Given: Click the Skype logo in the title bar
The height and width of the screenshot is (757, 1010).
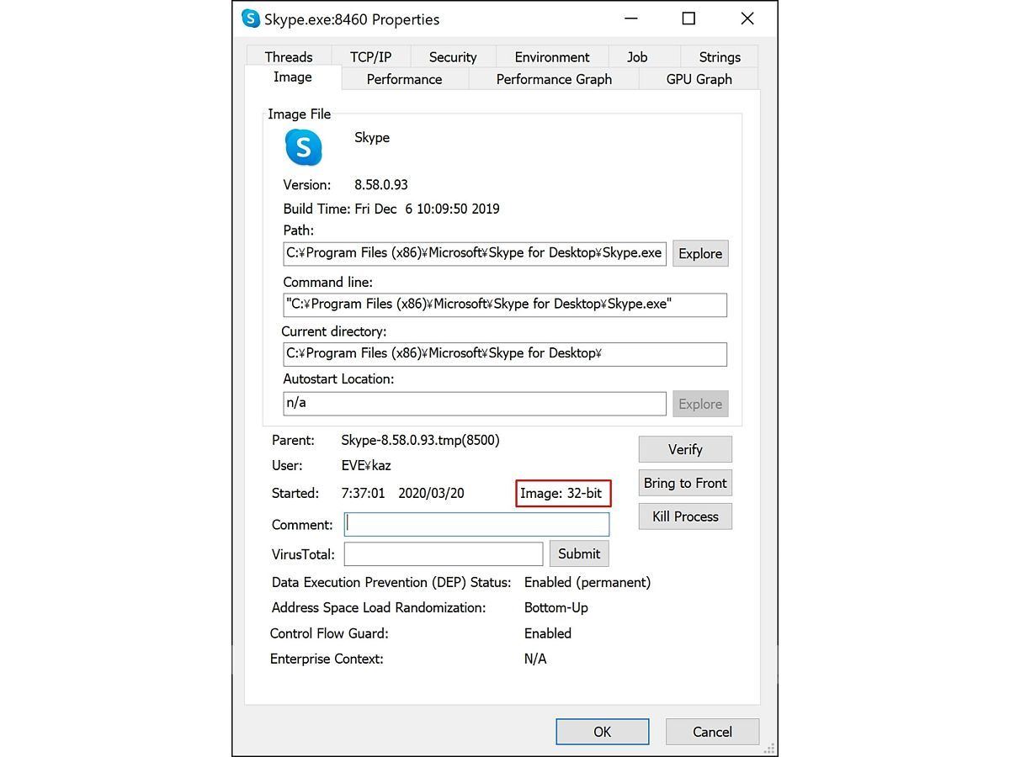Looking at the screenshot, I should (x=251, y=19).
